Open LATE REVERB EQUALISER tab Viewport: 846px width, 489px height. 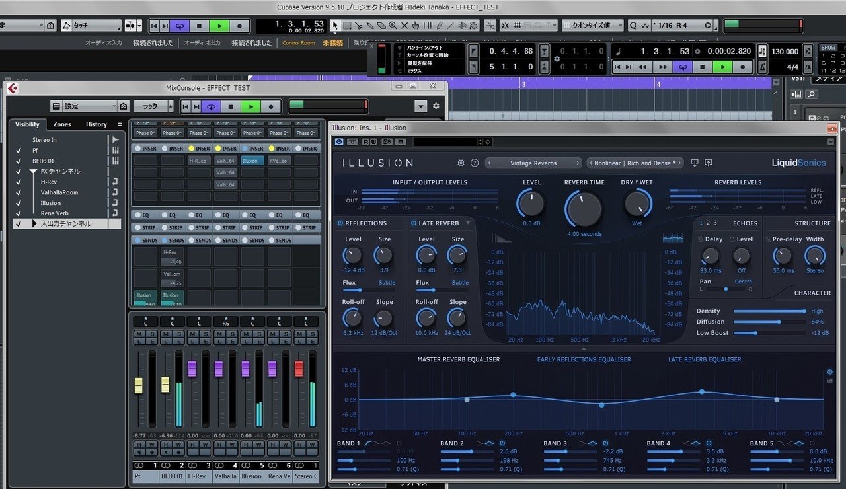(705, 359)
